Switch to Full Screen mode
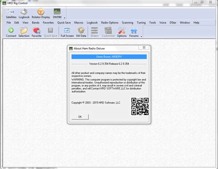This screenshot has width=218, height=169. 67,32
